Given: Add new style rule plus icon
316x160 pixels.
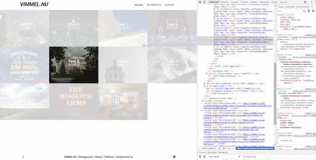Looking at the screenshot, I should 304,11.
